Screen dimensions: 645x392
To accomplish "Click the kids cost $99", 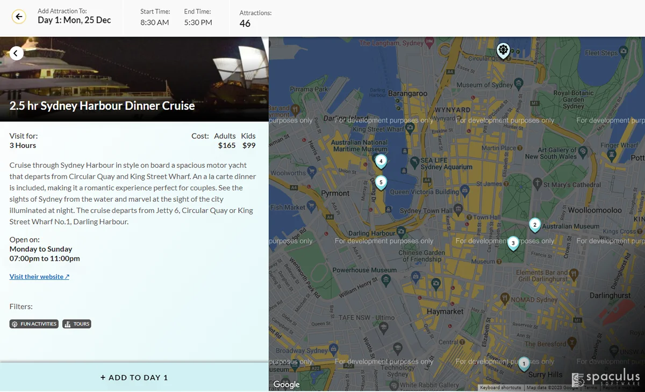I will 249,145.
